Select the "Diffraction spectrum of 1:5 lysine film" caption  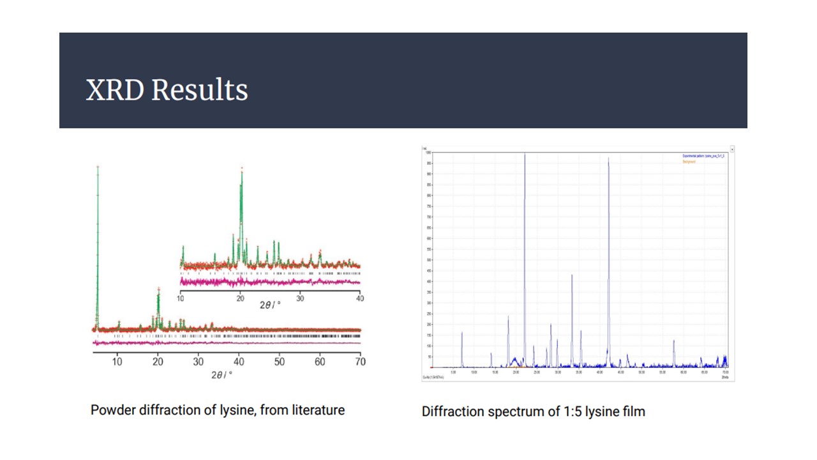point(533,411)
